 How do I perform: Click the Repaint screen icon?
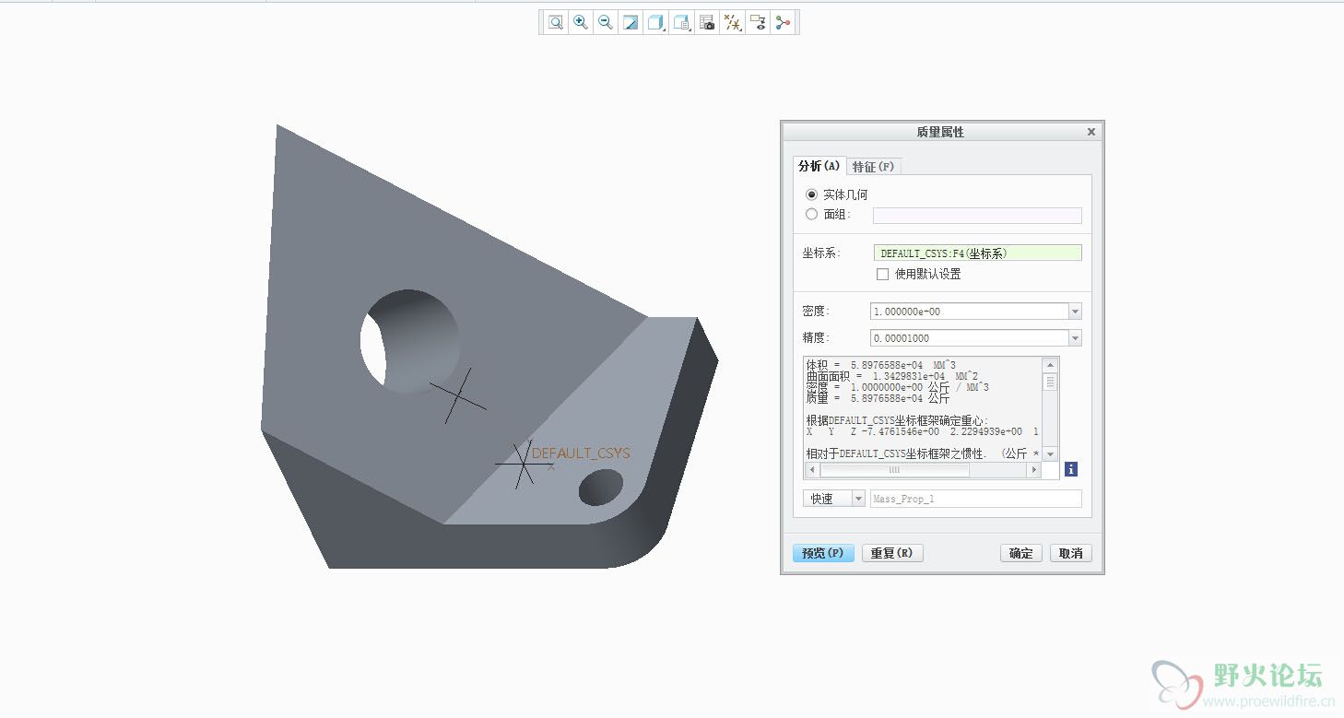pyautogui.click(x=631, y=23)
